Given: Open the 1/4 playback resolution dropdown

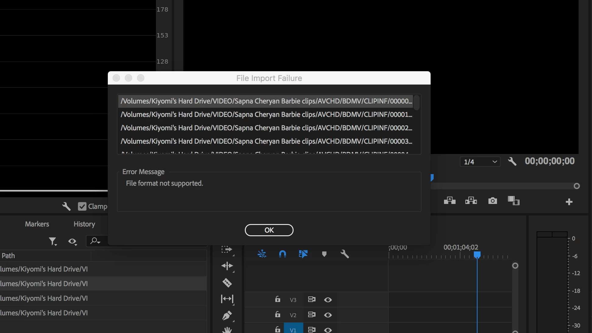Looking at the screenshot, I should 480,162.
